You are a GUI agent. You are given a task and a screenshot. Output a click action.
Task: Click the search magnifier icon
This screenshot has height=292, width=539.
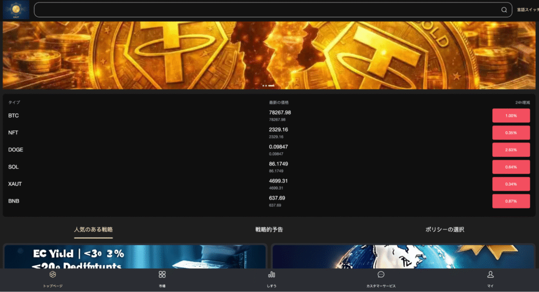coord(504,10)
